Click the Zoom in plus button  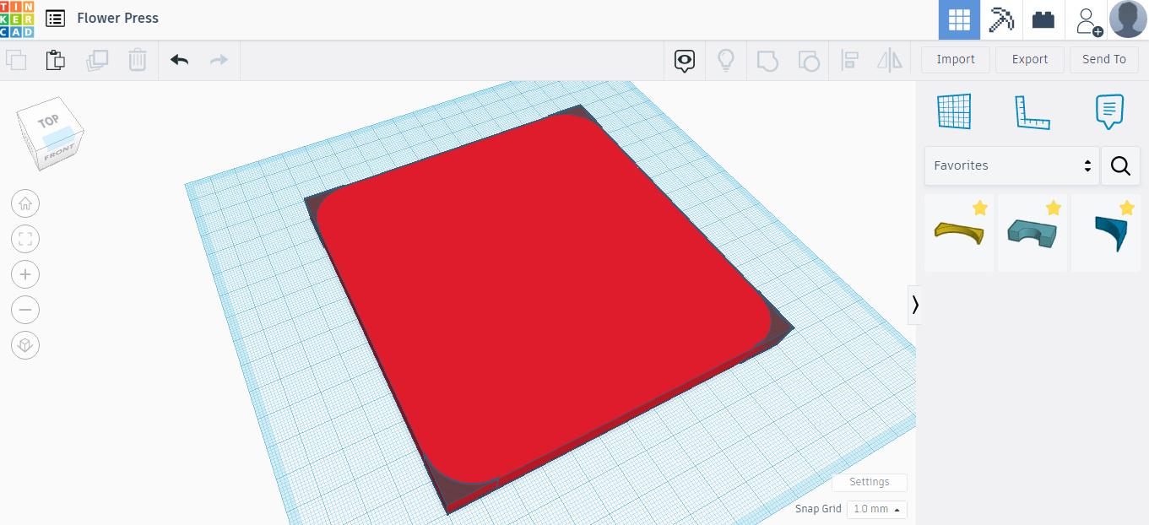25,274
